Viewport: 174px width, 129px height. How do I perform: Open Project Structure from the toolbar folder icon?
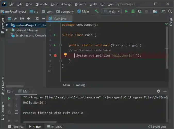[155, 12]
